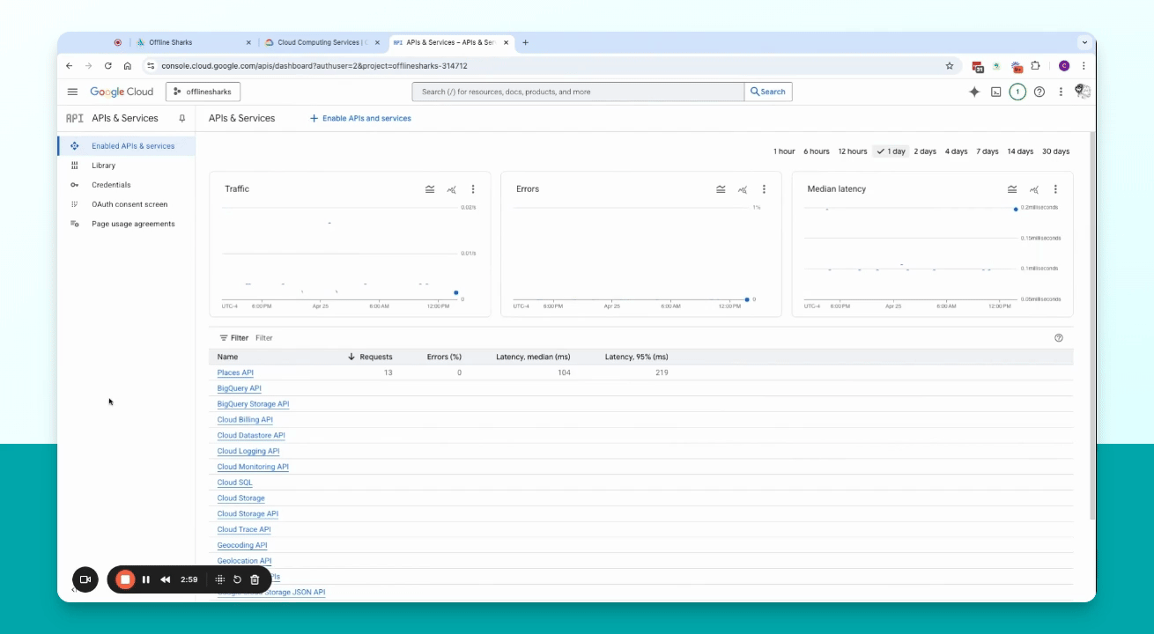Click the browser address bar URL
Screen dimensions: 1154x634
click(x=314, y=66)
